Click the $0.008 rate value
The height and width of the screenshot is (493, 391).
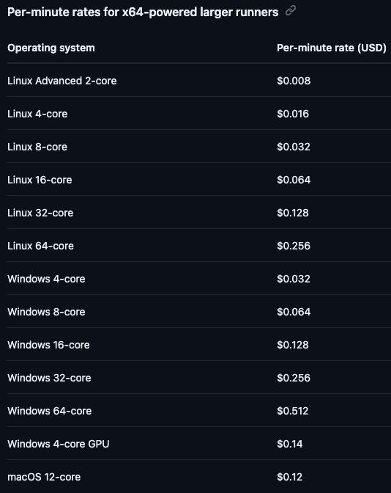point(294,81)
